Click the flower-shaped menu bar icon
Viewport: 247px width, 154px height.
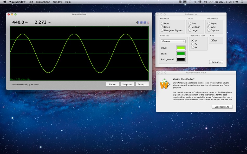180,2
